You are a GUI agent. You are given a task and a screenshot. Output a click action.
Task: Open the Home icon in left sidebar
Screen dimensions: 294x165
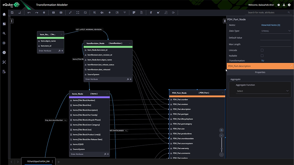tap(4, 14)
